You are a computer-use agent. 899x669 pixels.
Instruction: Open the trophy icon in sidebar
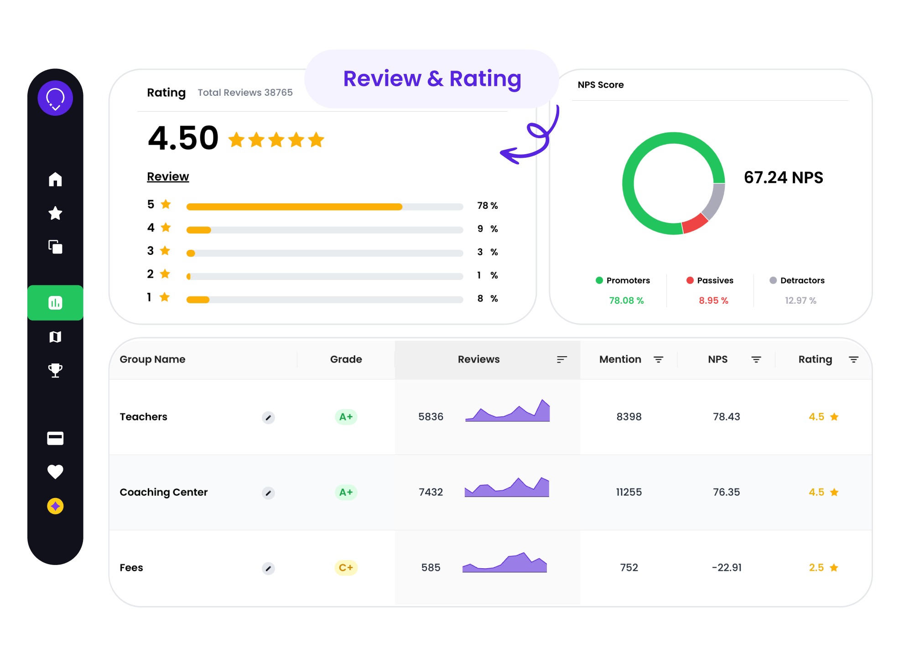pos(55,370)
